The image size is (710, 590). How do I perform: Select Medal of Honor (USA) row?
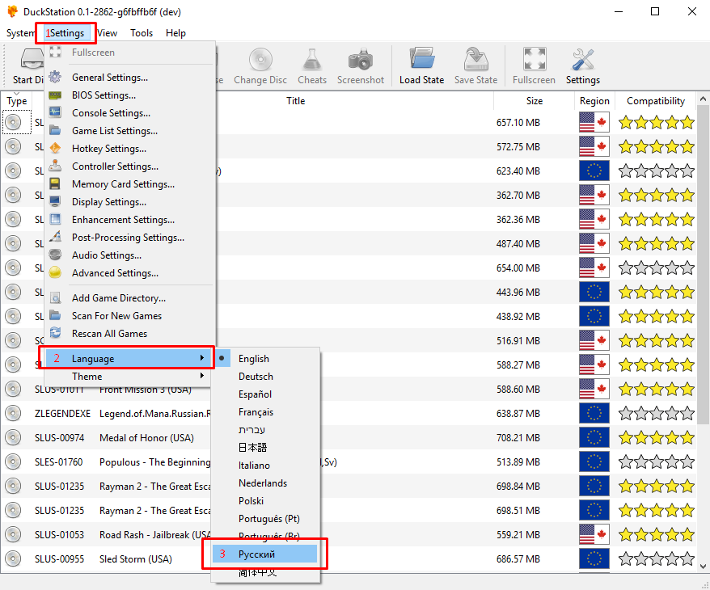146,437
